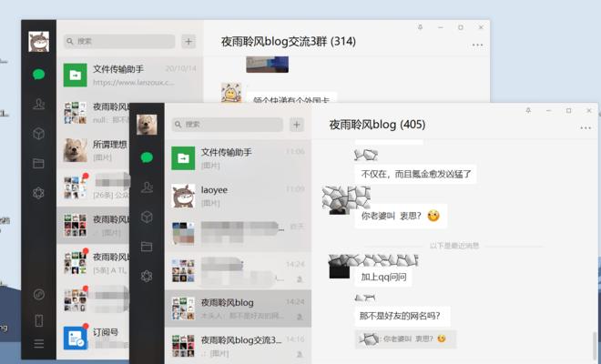Click 文件传输助手 green icon in back window
This screenshot has height=364, width=601.
[x=75, y=76]
